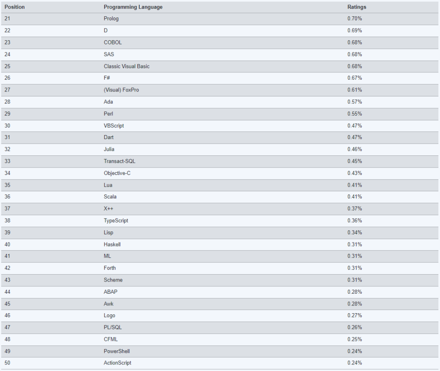Click the PowerShell language name
Screen dimensions: 440x371
click(117, 351)
